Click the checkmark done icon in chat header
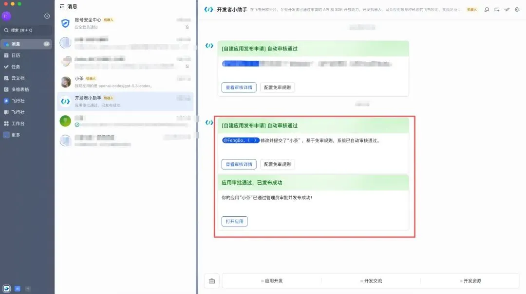This screenshot has width=526, height=294. (x=507, y=9)
